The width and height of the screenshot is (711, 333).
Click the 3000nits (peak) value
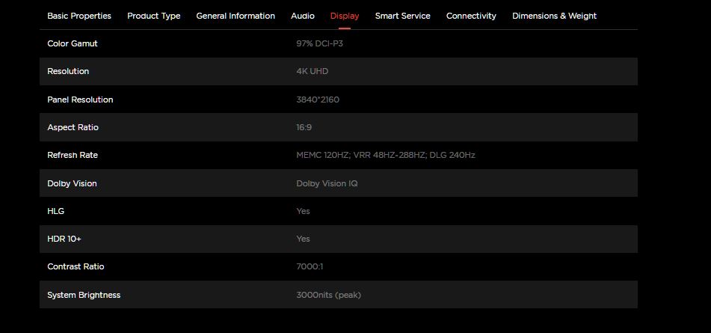point(328,295)
